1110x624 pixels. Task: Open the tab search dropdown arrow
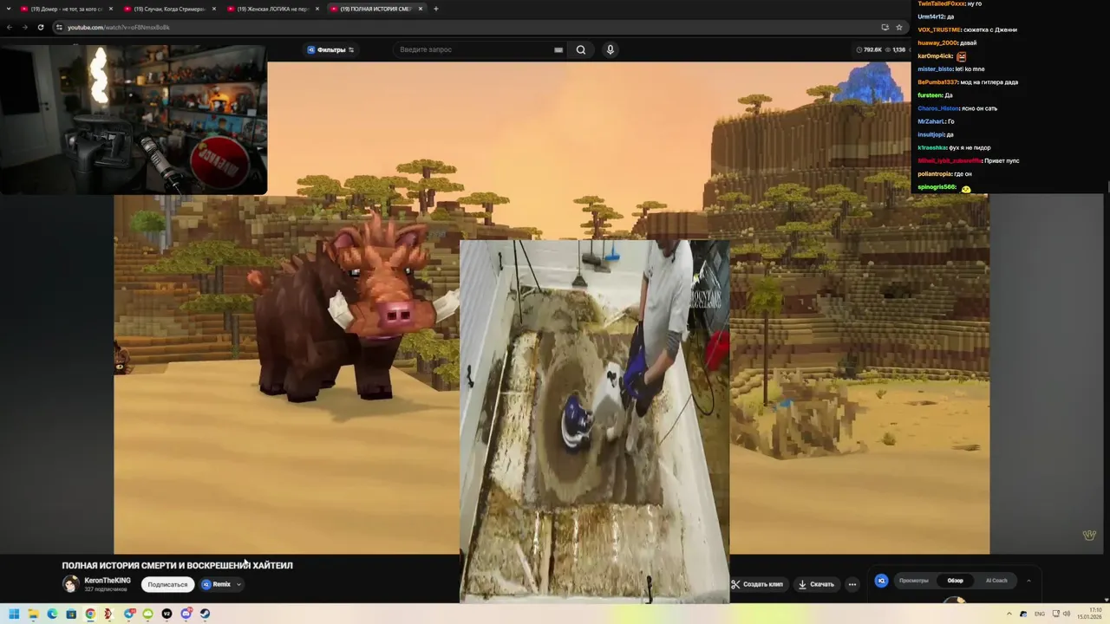point(8,9)
